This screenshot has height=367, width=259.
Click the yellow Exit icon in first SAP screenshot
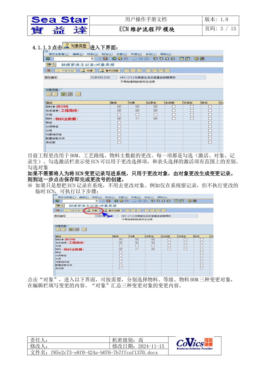(120, 59)
